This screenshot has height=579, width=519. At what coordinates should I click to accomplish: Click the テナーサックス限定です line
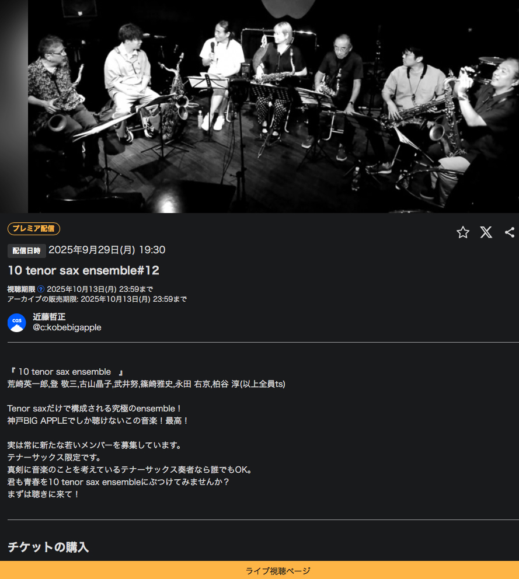click(54, 458)
